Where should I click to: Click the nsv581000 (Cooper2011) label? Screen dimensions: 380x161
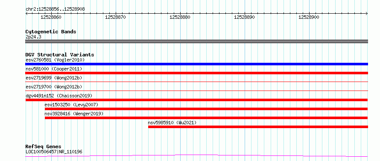54,69
